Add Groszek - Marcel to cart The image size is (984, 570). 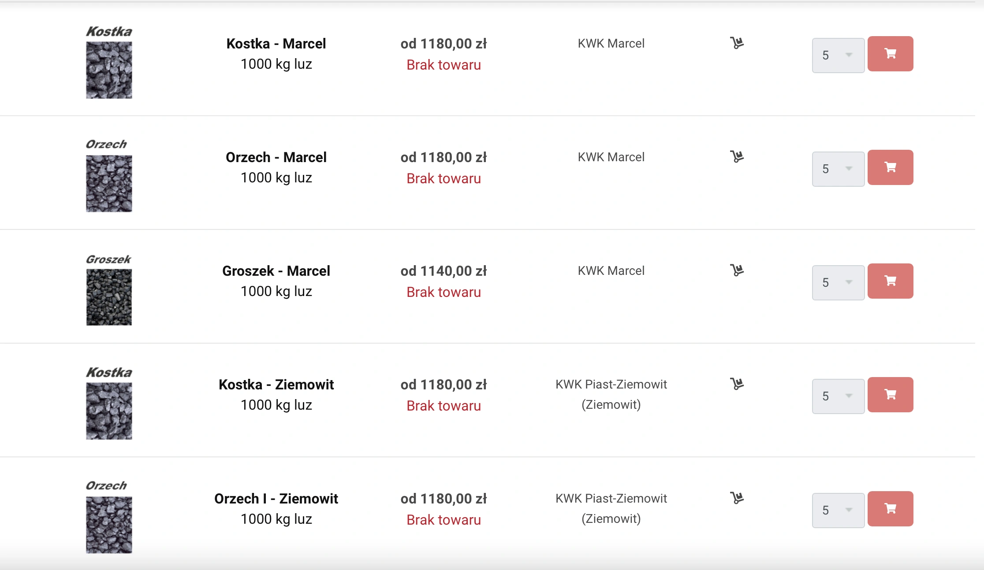point(890,281)
